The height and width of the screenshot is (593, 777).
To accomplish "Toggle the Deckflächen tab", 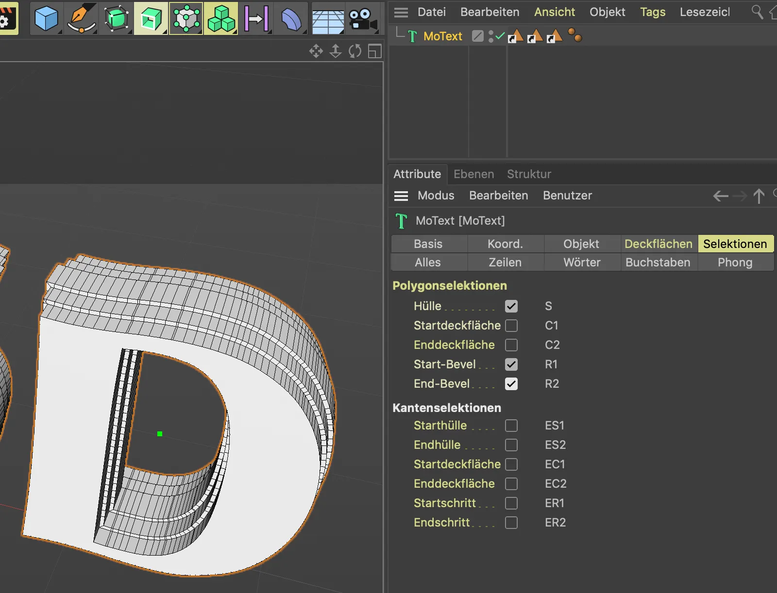I will (659, 244).
